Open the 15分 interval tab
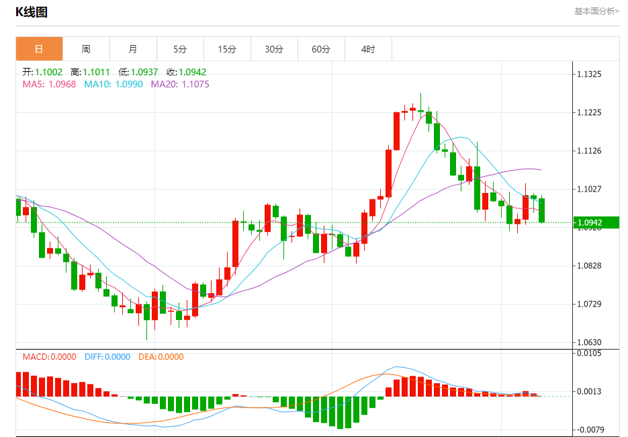The width and height of the screenshot is (628, 437). [227, 49]
